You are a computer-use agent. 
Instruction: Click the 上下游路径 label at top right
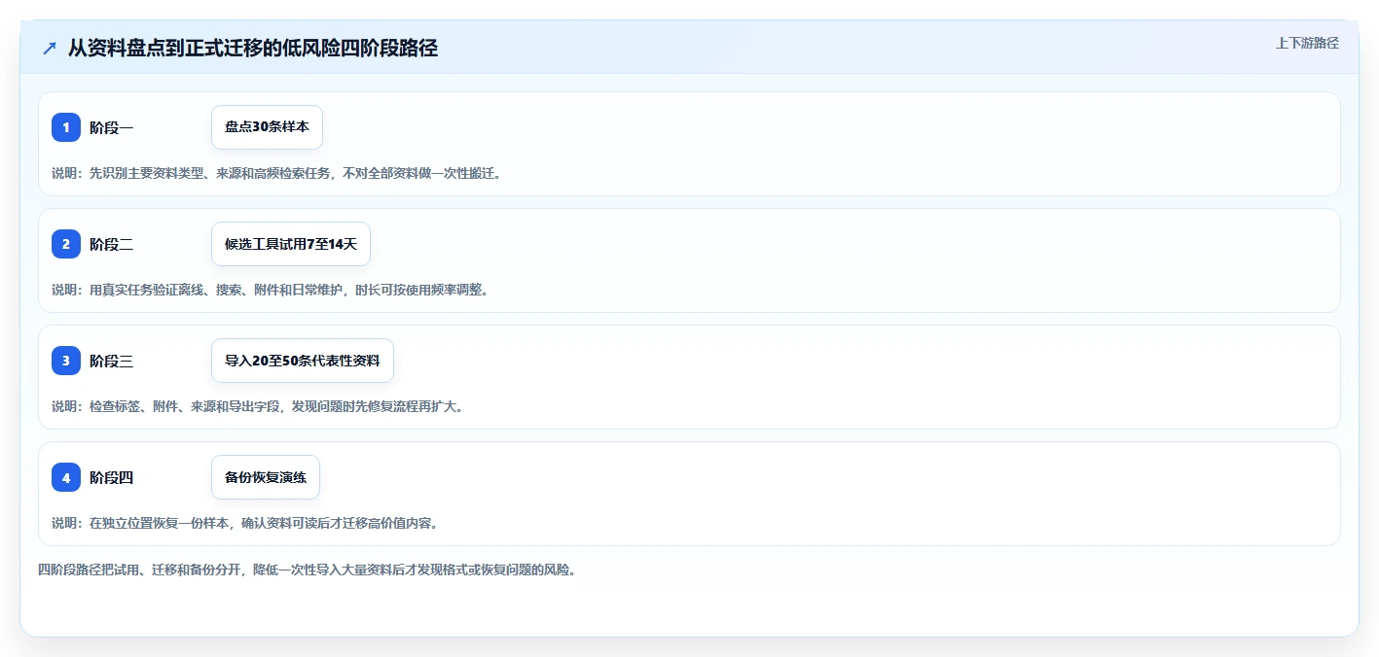(1308, 43)
